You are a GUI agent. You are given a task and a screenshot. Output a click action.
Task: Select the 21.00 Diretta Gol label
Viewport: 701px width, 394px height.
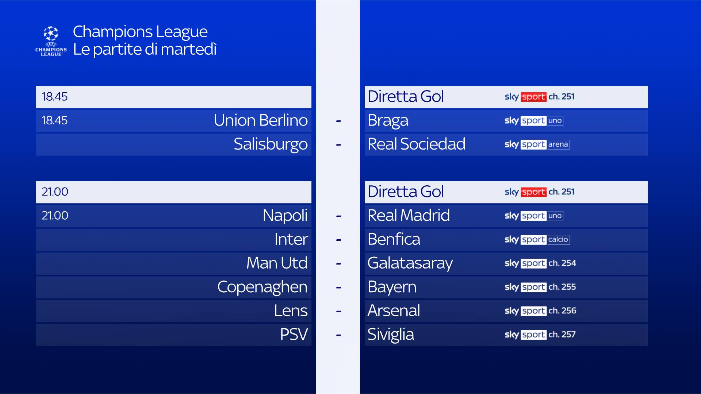(406, 192)
